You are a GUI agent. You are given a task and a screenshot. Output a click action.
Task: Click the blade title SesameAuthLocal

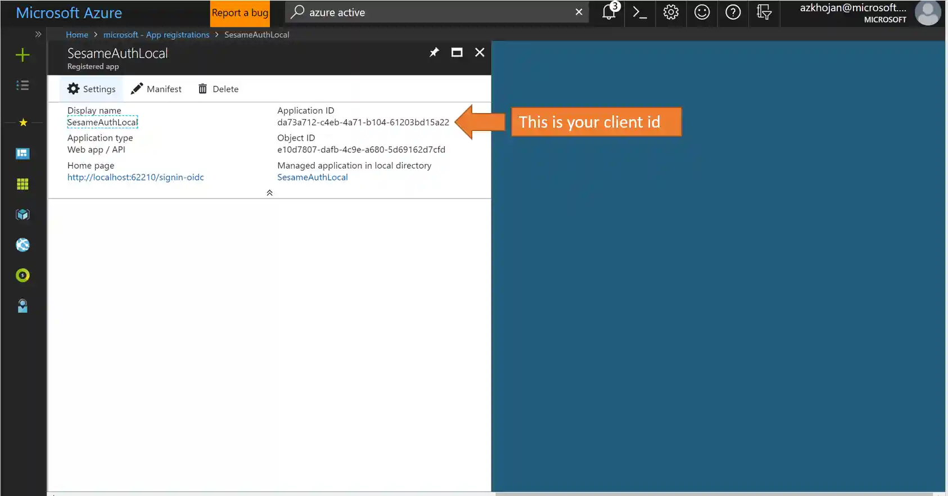tap(118, 53)
